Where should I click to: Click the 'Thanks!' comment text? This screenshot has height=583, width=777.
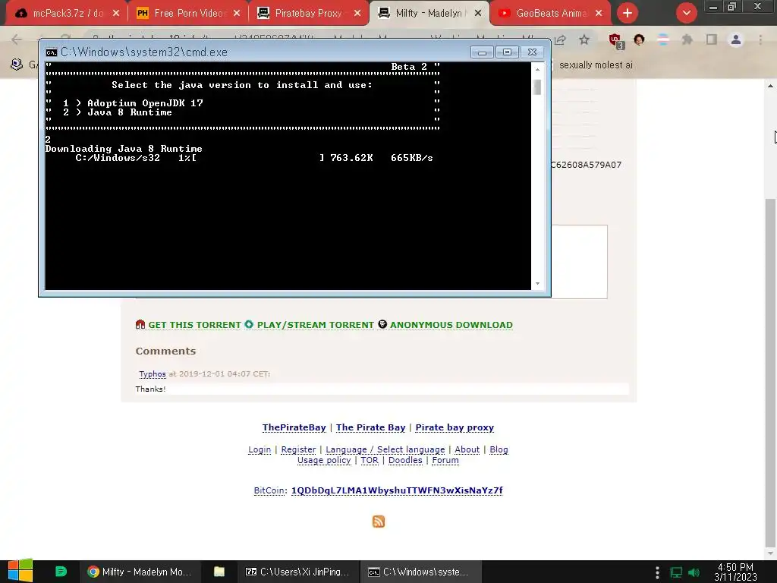click(x=150, y=389)
